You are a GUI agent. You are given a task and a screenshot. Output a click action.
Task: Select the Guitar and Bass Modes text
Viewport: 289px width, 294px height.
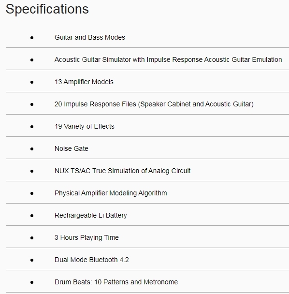click(90, 37)
